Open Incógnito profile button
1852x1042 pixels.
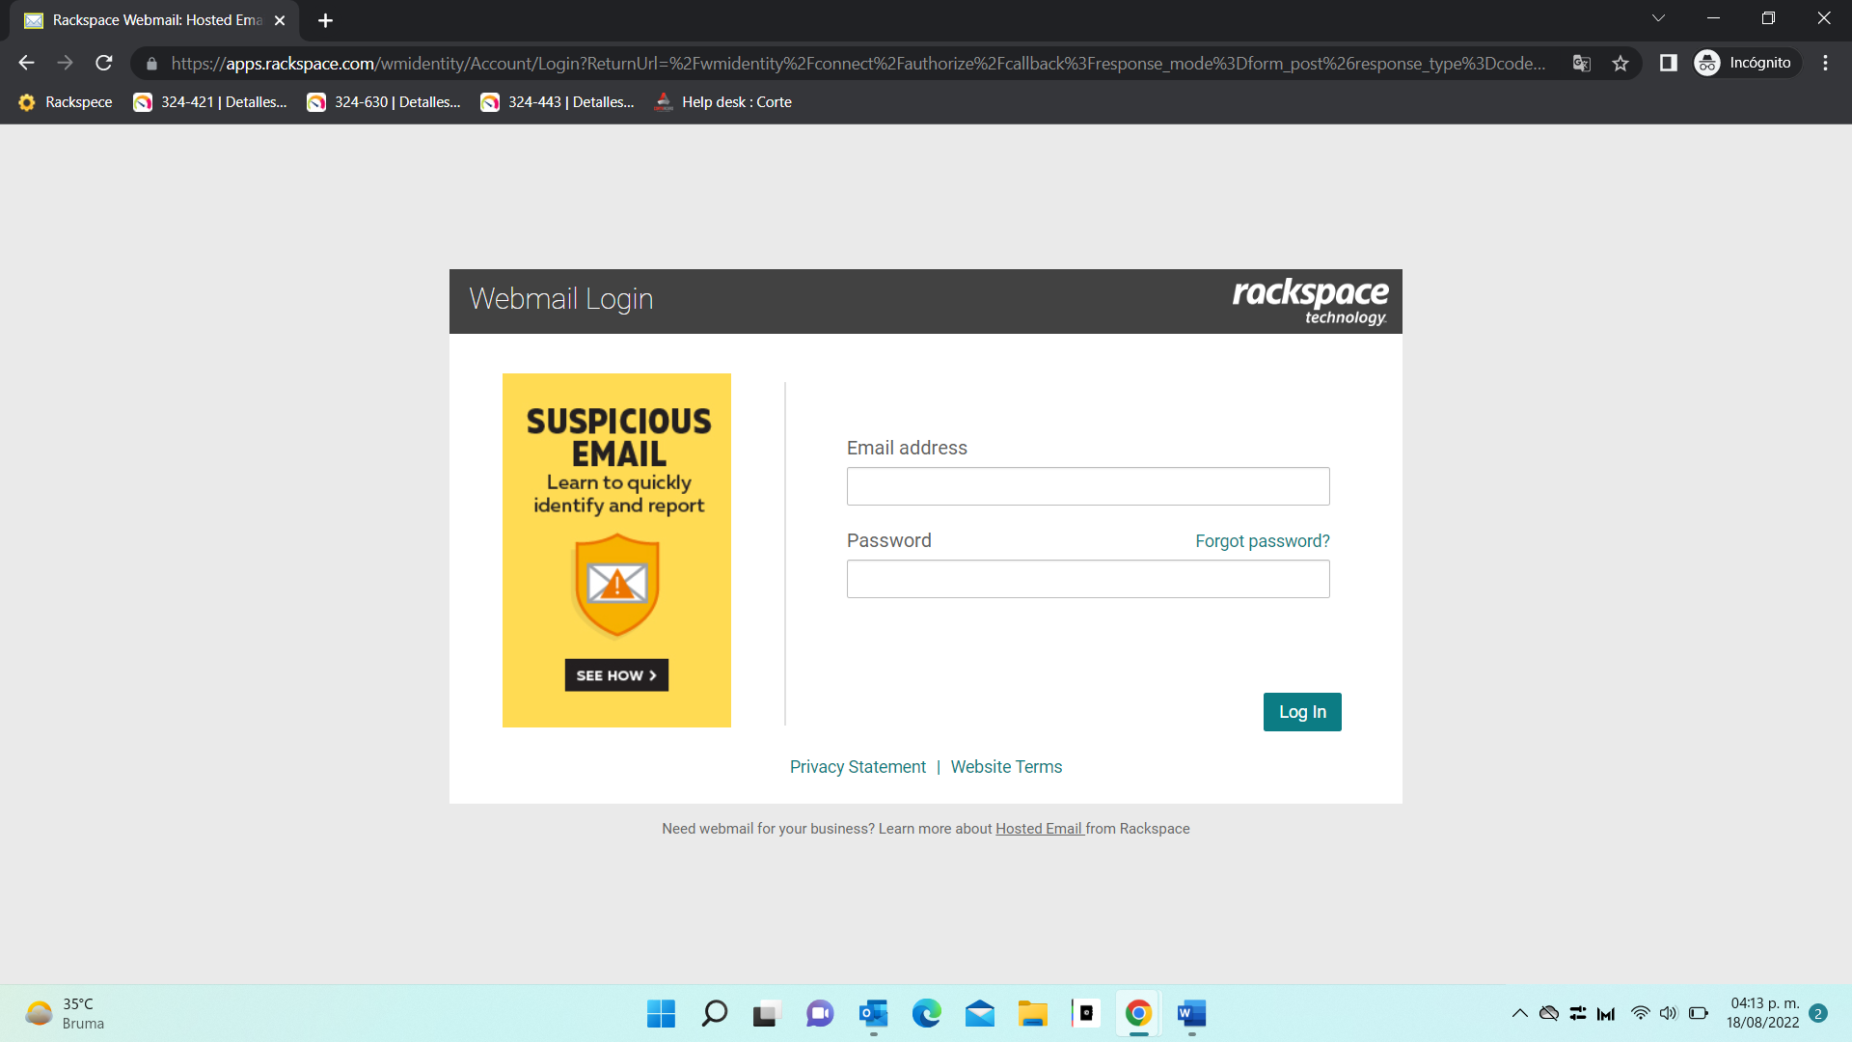coord(1746,63)
